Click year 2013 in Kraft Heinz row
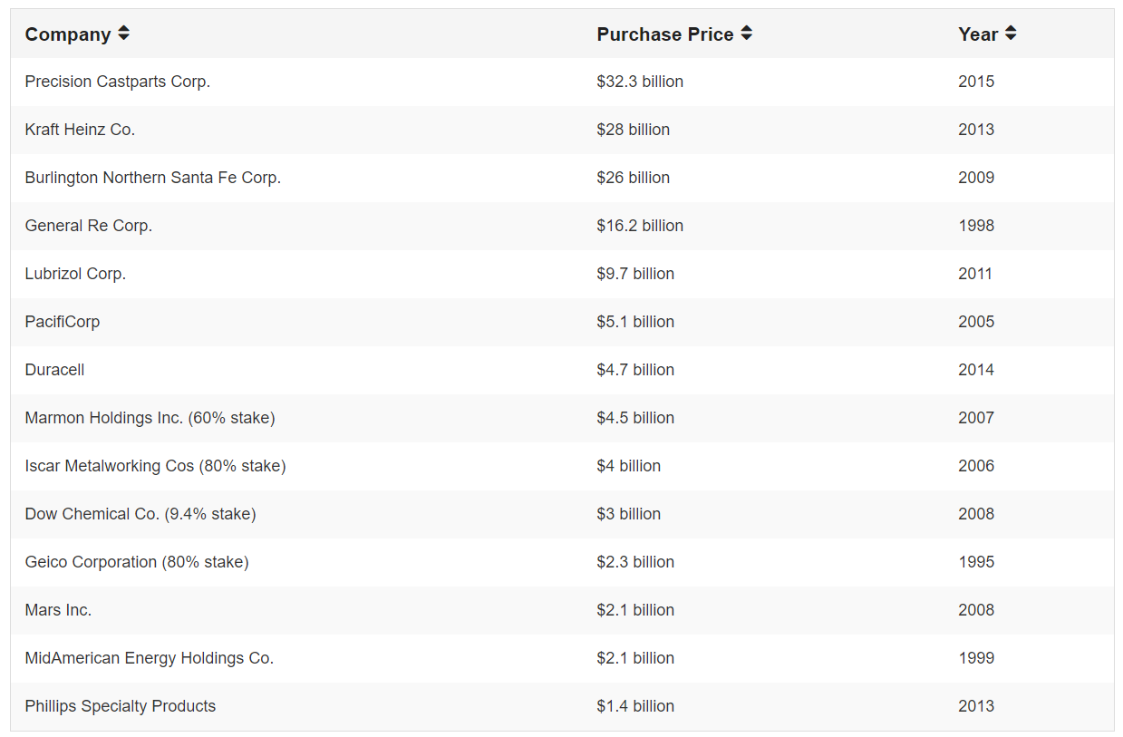 [x=976, y=130]
